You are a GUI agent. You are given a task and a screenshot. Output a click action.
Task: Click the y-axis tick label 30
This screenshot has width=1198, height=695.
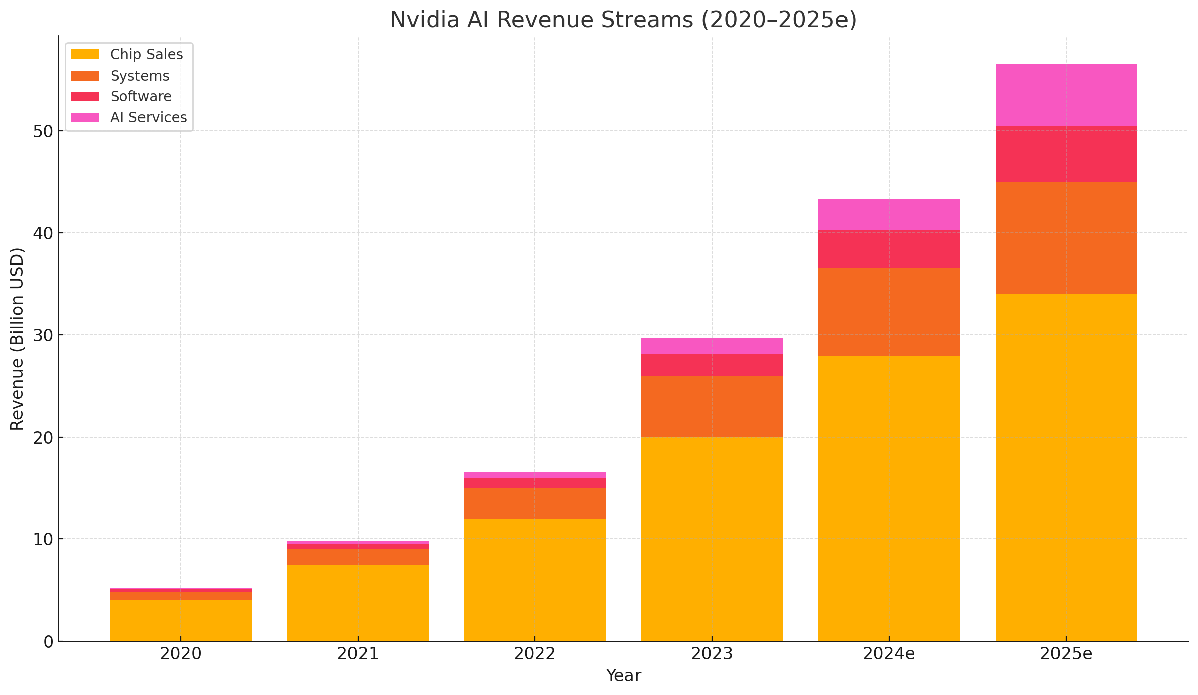tap(43, 335)
